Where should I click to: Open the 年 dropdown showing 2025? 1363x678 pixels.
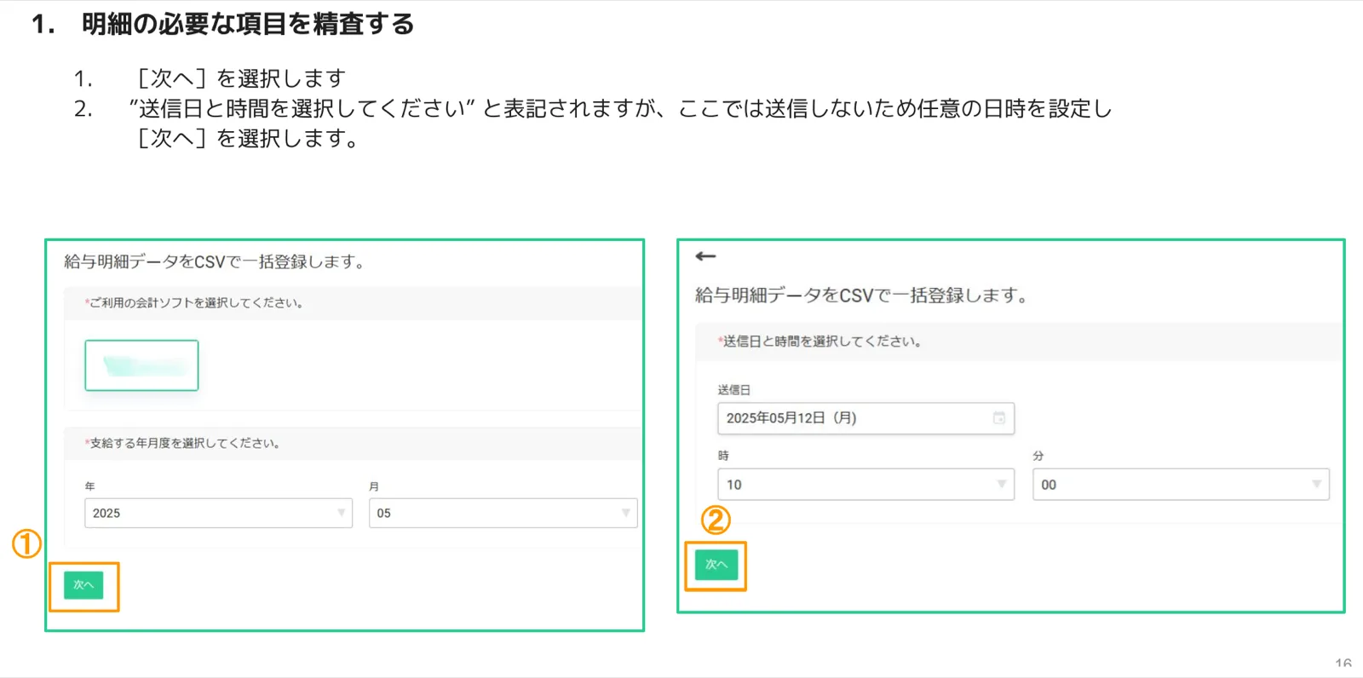click(x=218, y=513)
